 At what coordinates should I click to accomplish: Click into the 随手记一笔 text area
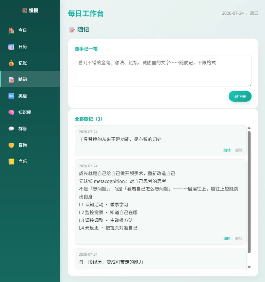click(163, 71)
